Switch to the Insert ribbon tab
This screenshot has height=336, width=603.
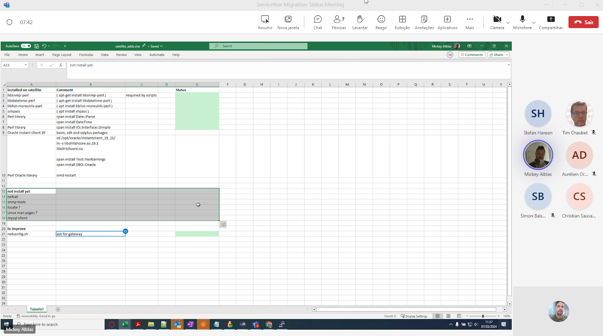(x=40, y=55)
